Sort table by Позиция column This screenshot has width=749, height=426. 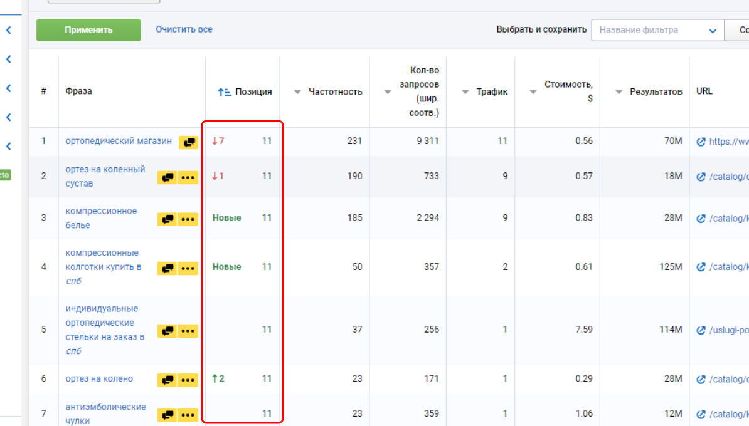[225, 92]
